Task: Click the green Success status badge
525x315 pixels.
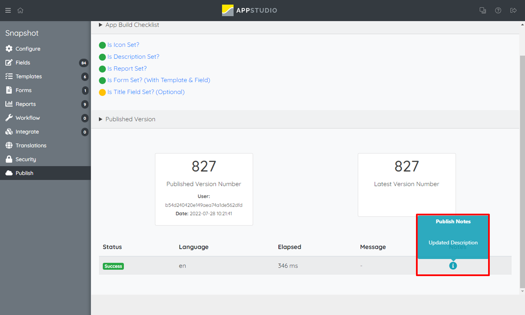Action: [x=113, y=266]
